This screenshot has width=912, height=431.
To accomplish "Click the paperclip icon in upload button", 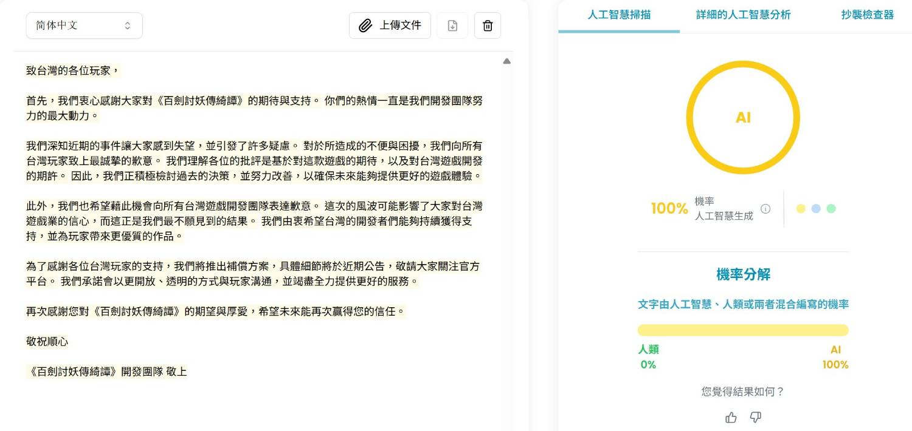I will [x=365, y=25].
